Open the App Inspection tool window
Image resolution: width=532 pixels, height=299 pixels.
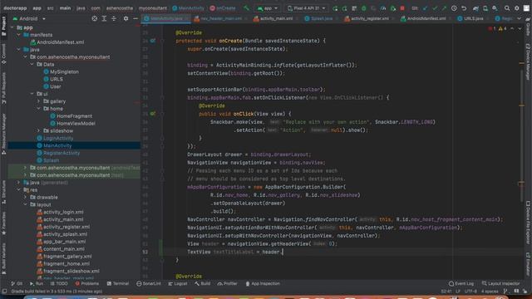[x=263, y=283]
